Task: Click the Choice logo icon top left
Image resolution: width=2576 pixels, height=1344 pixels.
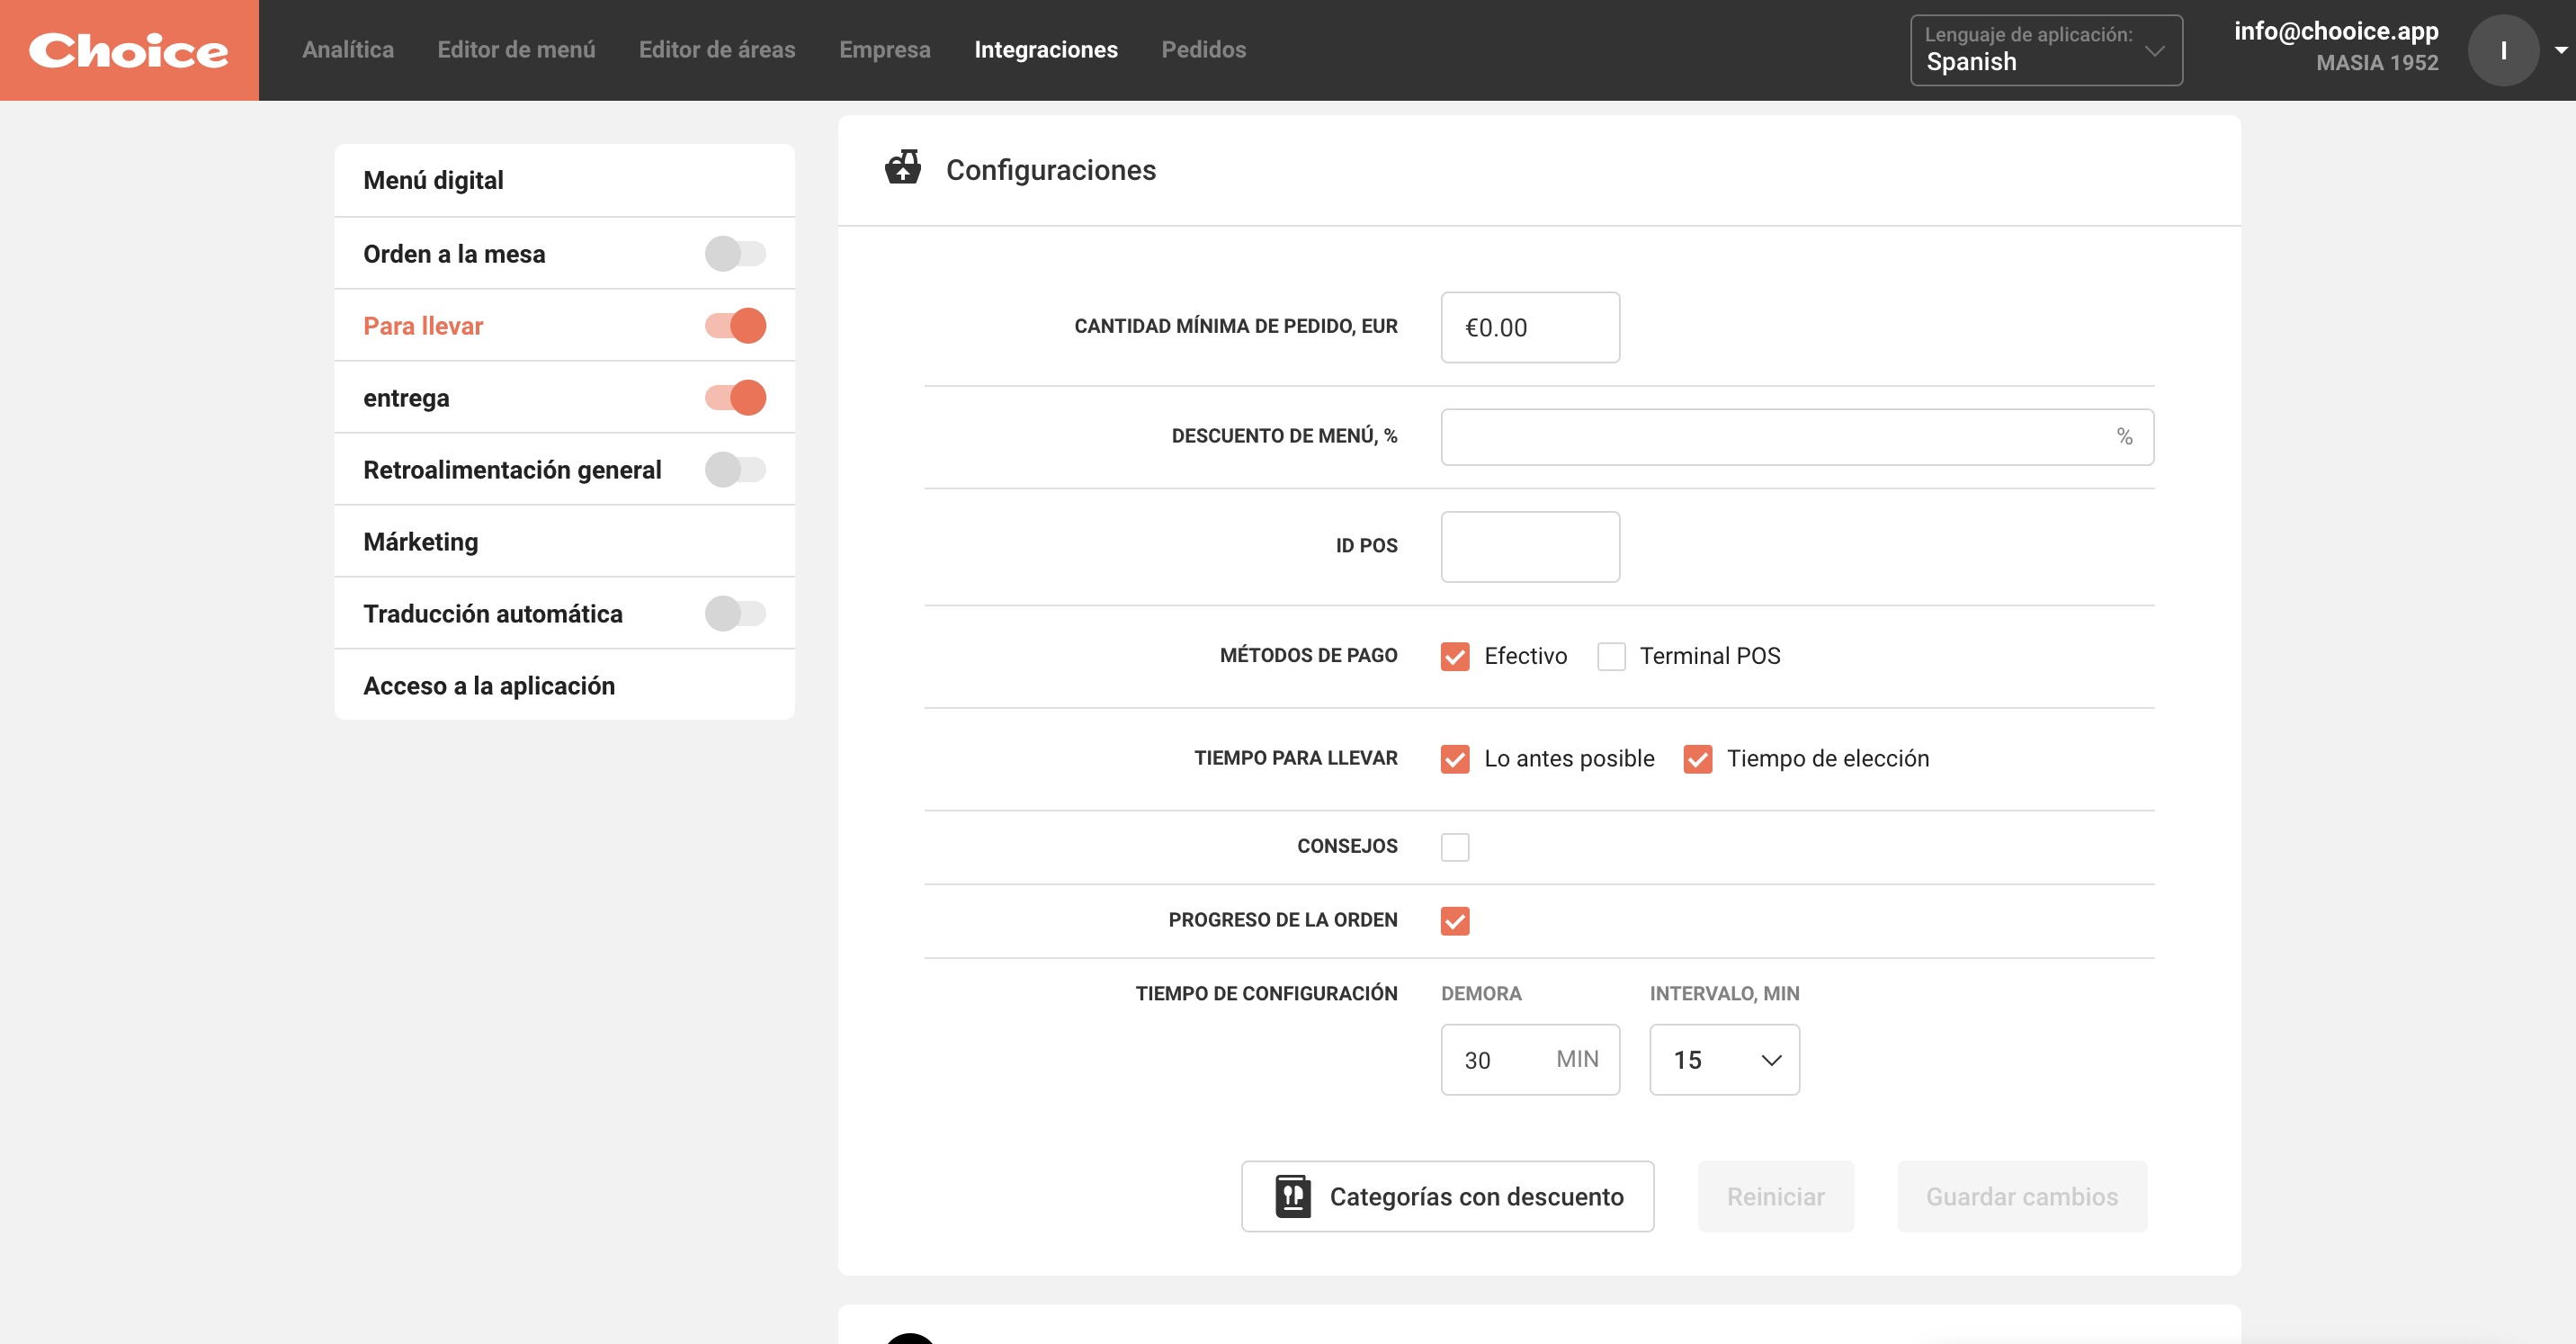Action: 130,49
